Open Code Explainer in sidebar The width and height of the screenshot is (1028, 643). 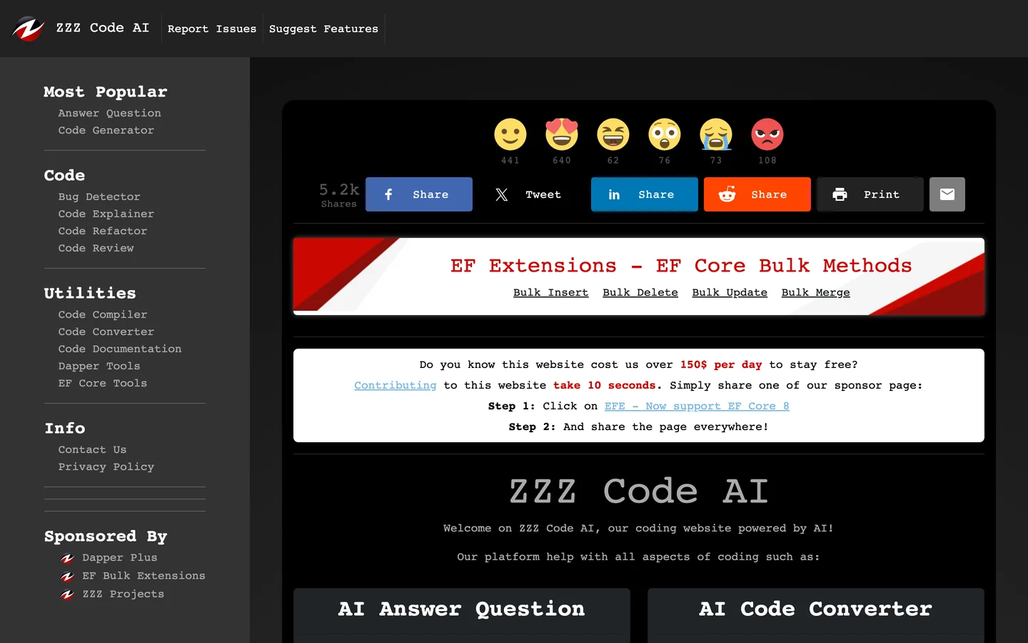106,214
